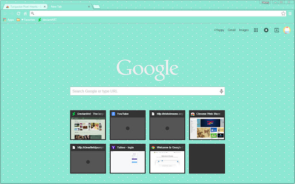Open the irishdreams.org most visited tile
This screenshot has width=295, height=184.
click(167, 125)
